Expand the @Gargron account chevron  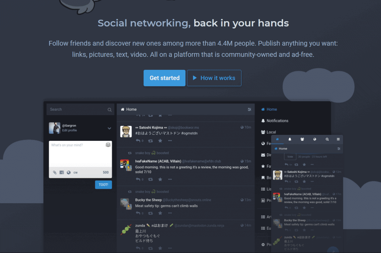pyautogui.click(x=109, y=128)
